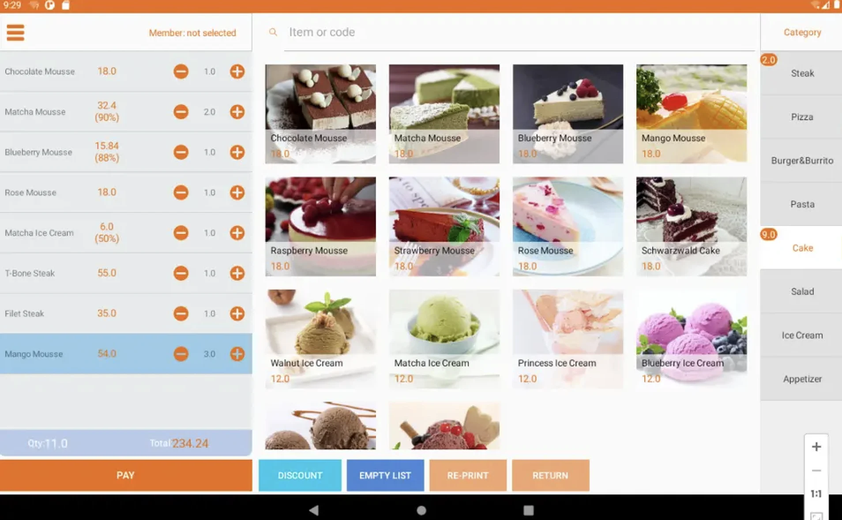The width and height of the screenshot is (842, 520).
Task: Select the T-Bone Steak order line name
Action: (30, 273)
